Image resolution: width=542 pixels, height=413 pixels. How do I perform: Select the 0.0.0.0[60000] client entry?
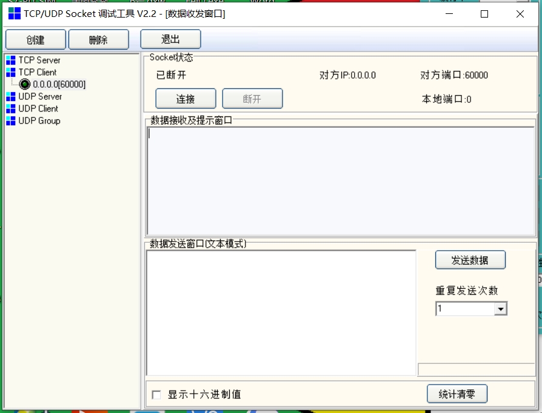(x=59, y=84)
